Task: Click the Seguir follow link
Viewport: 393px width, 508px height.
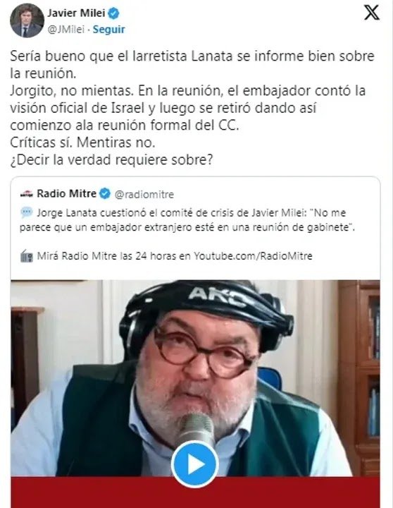Action: click(108, 30)
